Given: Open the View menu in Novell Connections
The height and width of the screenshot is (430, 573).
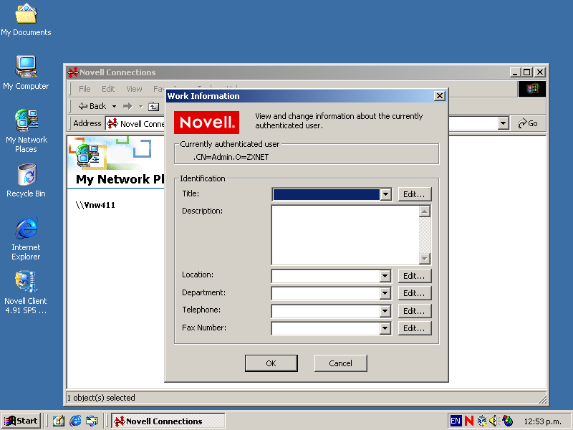Looking at the screenshot, I should (x=134, y=89).
